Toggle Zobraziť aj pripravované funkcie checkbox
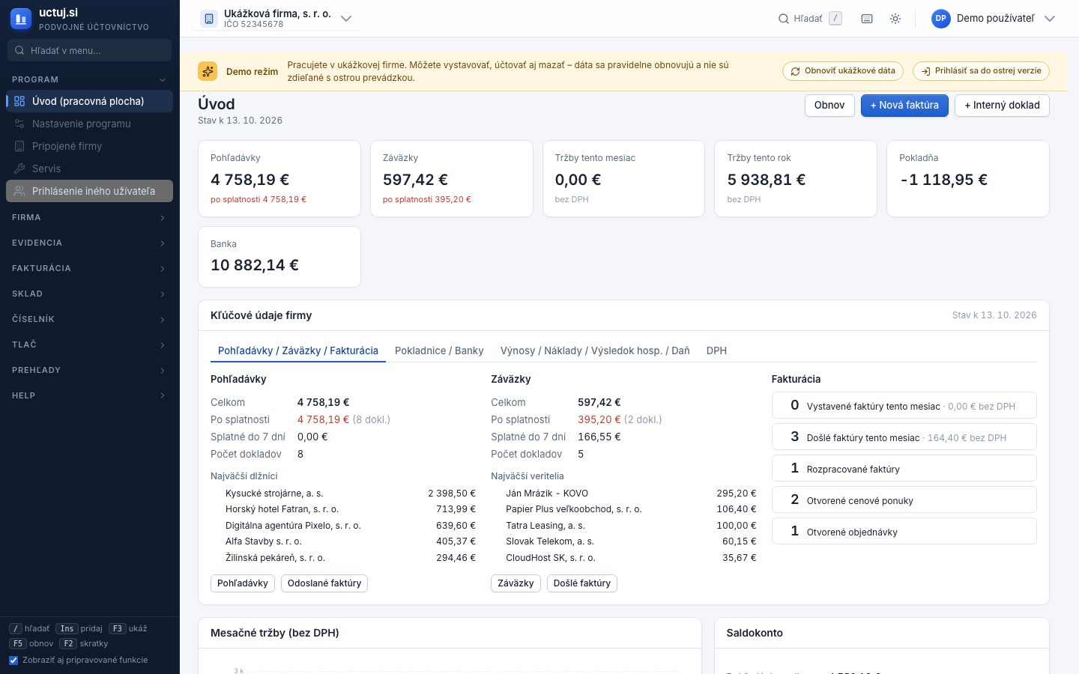 (x=13, y=661)
